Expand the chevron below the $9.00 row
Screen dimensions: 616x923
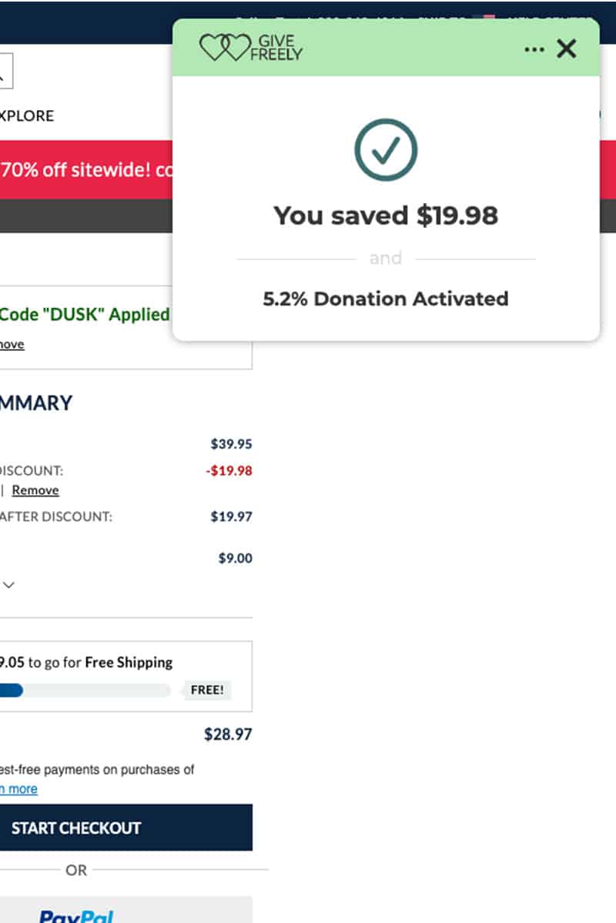(8, 585)
